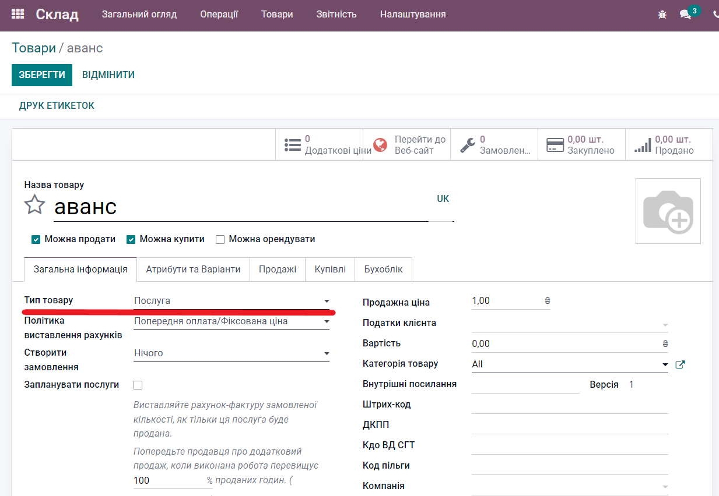Switch to the Бухоблік tab

383,269
